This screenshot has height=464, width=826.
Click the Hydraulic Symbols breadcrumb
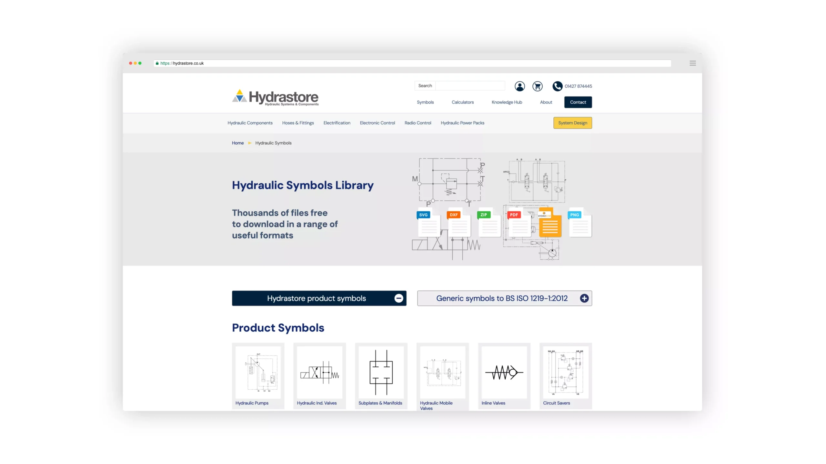pyautogui.click(x=273, y=143)
